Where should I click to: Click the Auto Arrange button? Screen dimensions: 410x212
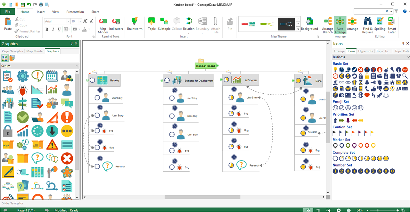pos(340,25)
